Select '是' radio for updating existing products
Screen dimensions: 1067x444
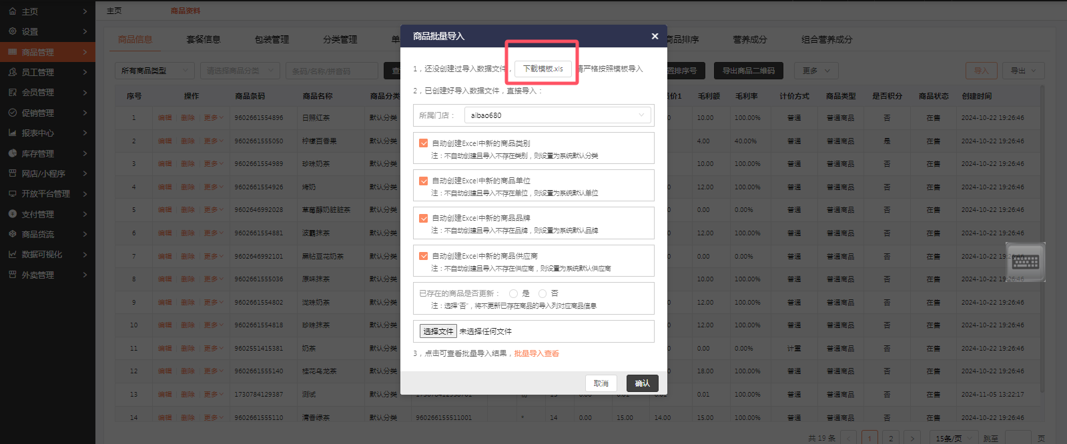pos(513,293)
